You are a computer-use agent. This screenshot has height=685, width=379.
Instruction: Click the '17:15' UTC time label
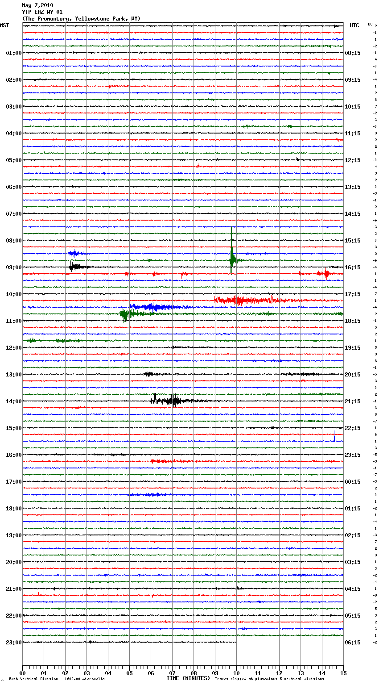pyautogui.click(x=353, y=294)
